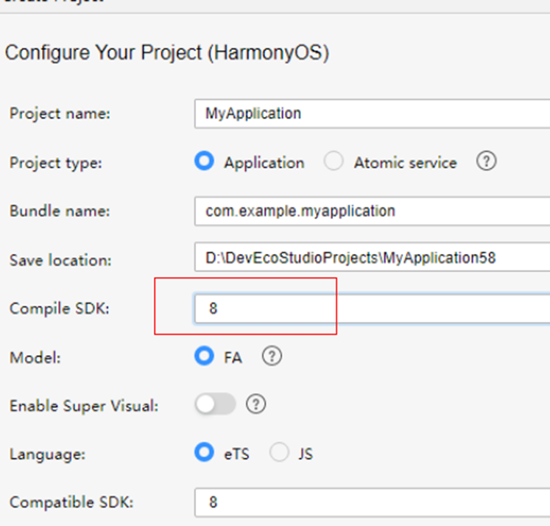
Task: Switch language option to JS
Action: point(280,453)
